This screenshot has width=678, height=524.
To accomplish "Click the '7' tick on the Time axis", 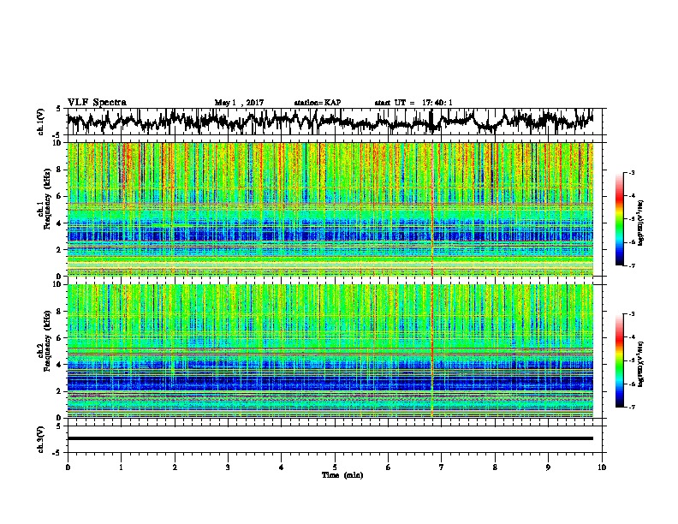I will click(442, 467).
